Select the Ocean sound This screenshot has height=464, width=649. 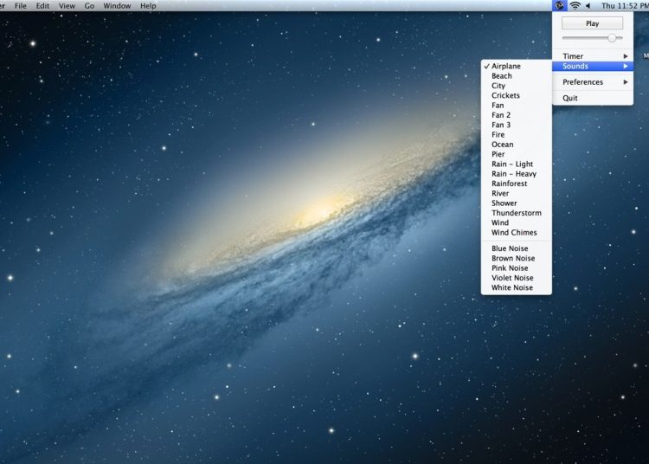tap(516, 145)
